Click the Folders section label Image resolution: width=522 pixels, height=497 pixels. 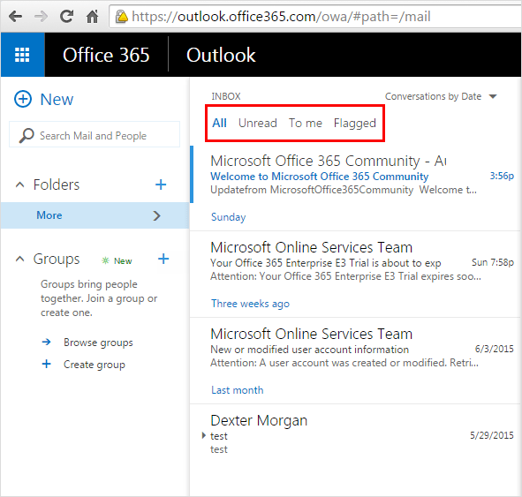(x=57, y=184)
